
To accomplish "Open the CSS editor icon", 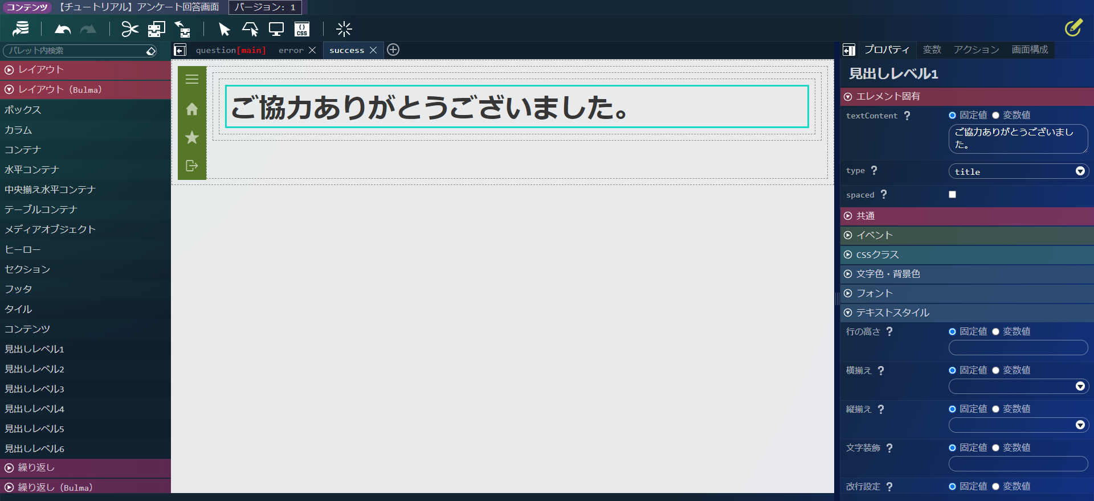I will click(x=302, y=29).
